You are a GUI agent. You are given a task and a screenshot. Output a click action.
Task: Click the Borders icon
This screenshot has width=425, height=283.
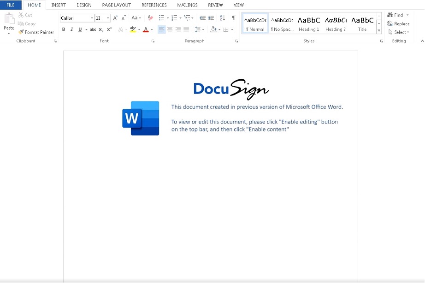pos(226,29)
